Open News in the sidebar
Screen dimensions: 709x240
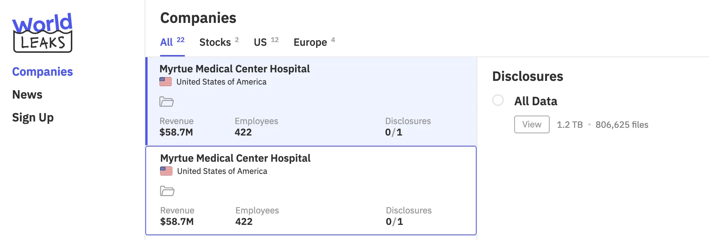click(27, 95)
